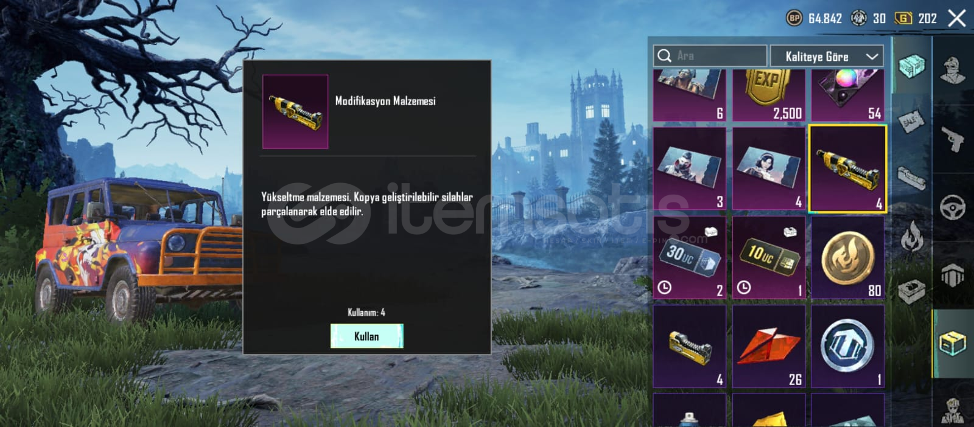Click the gold G currency icon
This screenshot has width=974, height=427.
[x=903, y=18]
